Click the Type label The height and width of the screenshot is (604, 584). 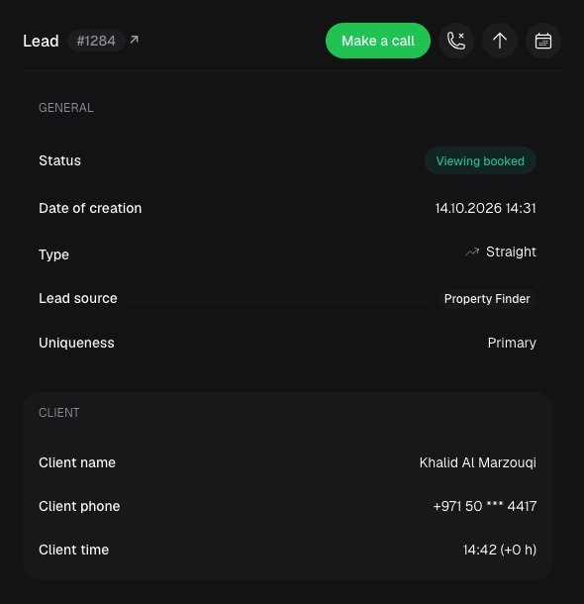click(53, 254)
